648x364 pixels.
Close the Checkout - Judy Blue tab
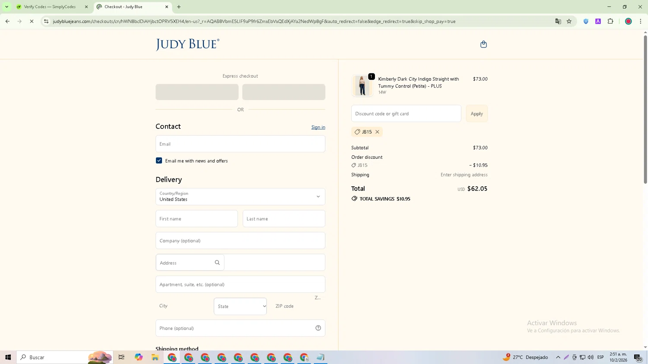[x=167, y=7]
